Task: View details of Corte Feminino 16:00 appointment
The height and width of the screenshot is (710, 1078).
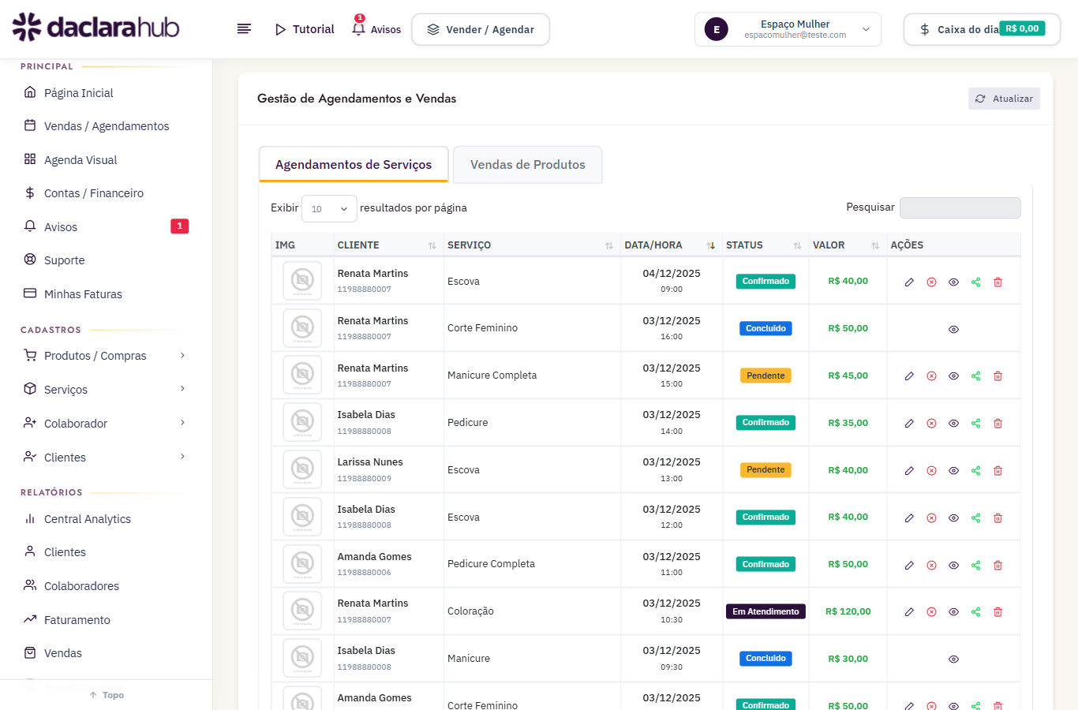Action: pyautogui.click(x=953, y=329)
